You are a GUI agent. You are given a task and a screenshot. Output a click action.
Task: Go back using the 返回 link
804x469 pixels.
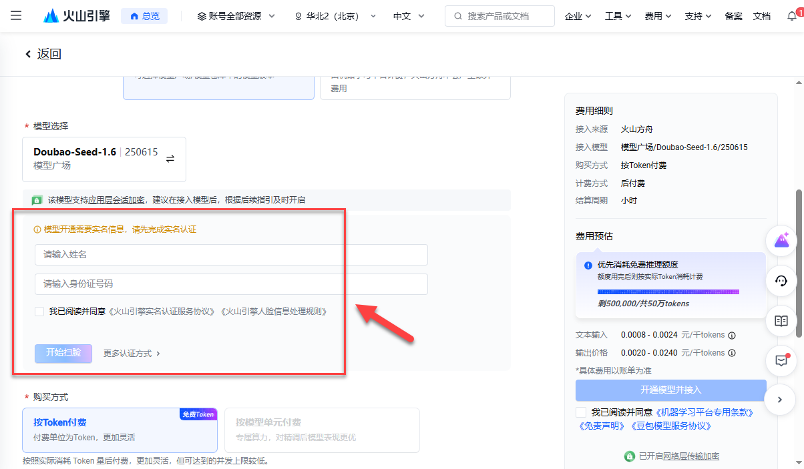tap(42, 53)
